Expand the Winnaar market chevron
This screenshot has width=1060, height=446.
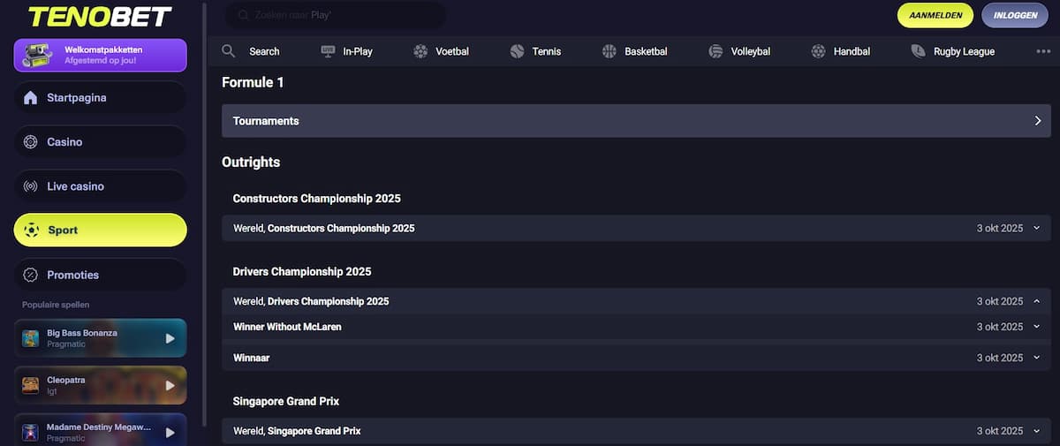(x=1037, y=358)
